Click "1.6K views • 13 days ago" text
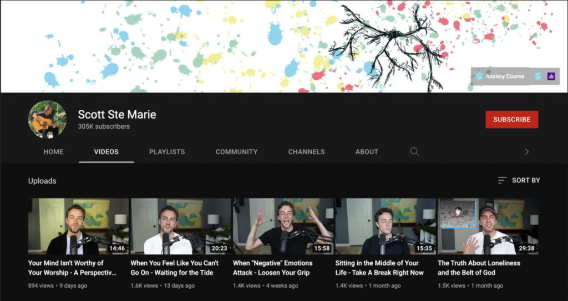 click(163, 285)
